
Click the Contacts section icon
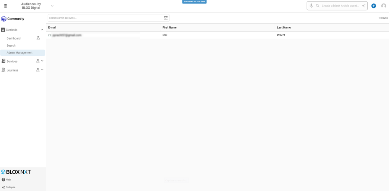pyautogui.click(x=3, y=29)
